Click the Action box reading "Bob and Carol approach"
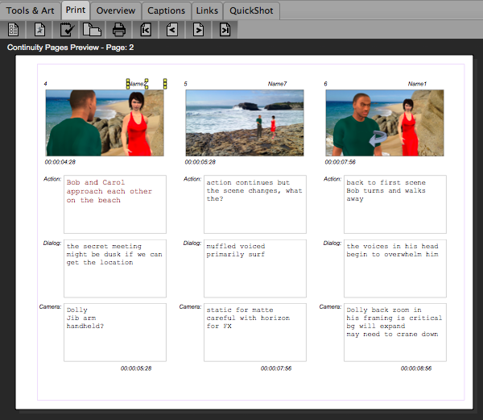The width and height of the screenshot is (483, 420). click(115, 204)
